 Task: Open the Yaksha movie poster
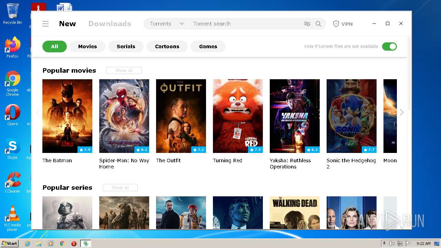coord(295,116)
